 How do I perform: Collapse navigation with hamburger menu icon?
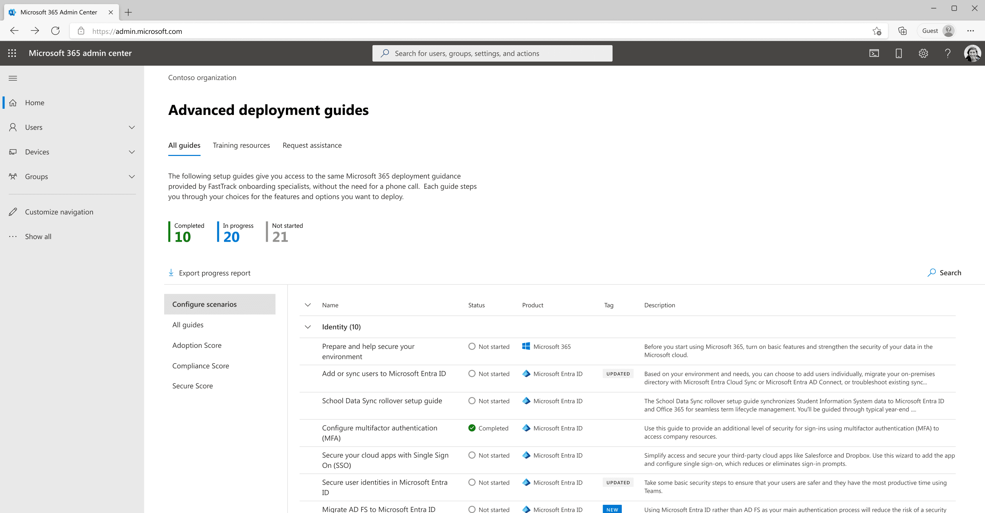pyautogui.click(x=13, y=78)
